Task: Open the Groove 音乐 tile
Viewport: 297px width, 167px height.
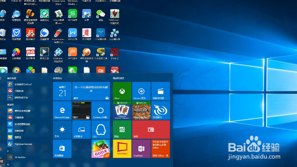Action: click(141, 91)
